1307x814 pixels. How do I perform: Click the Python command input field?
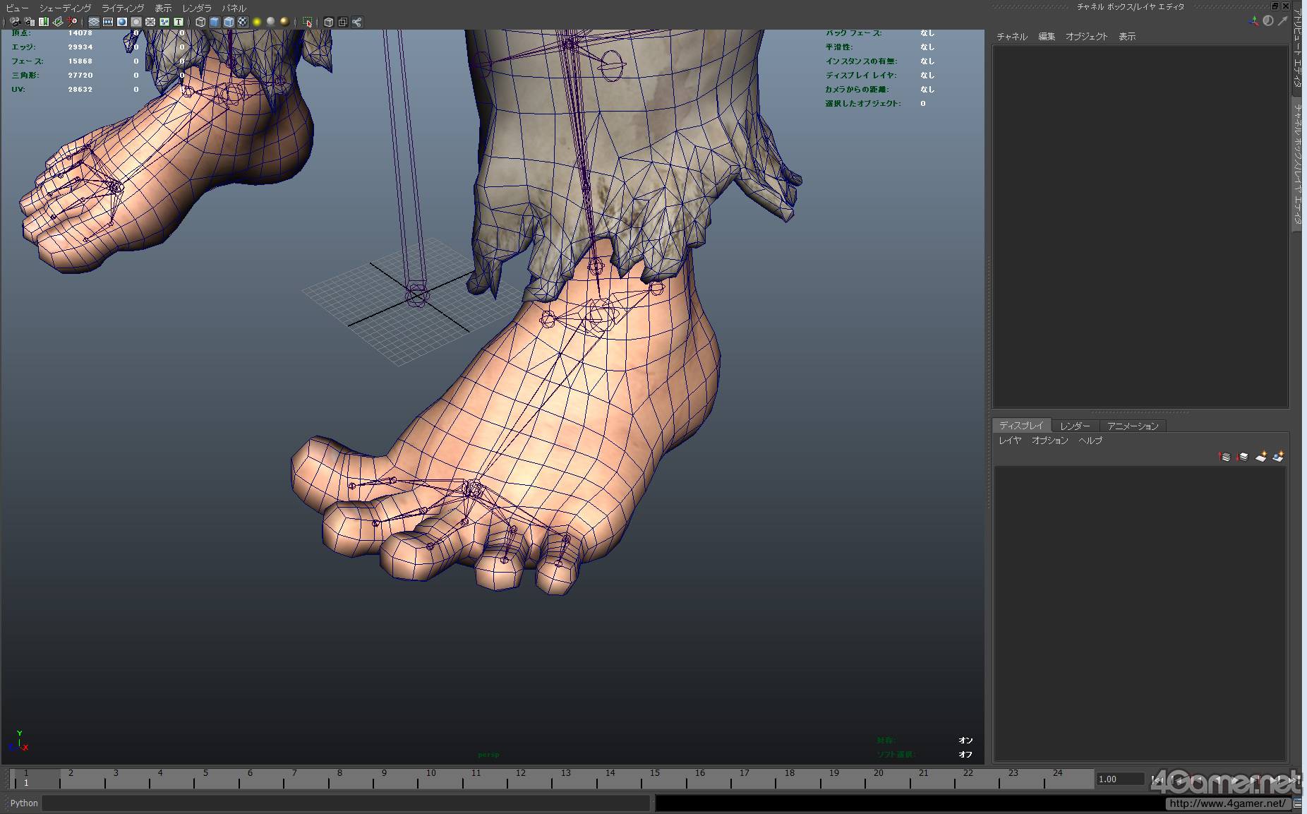346,803
